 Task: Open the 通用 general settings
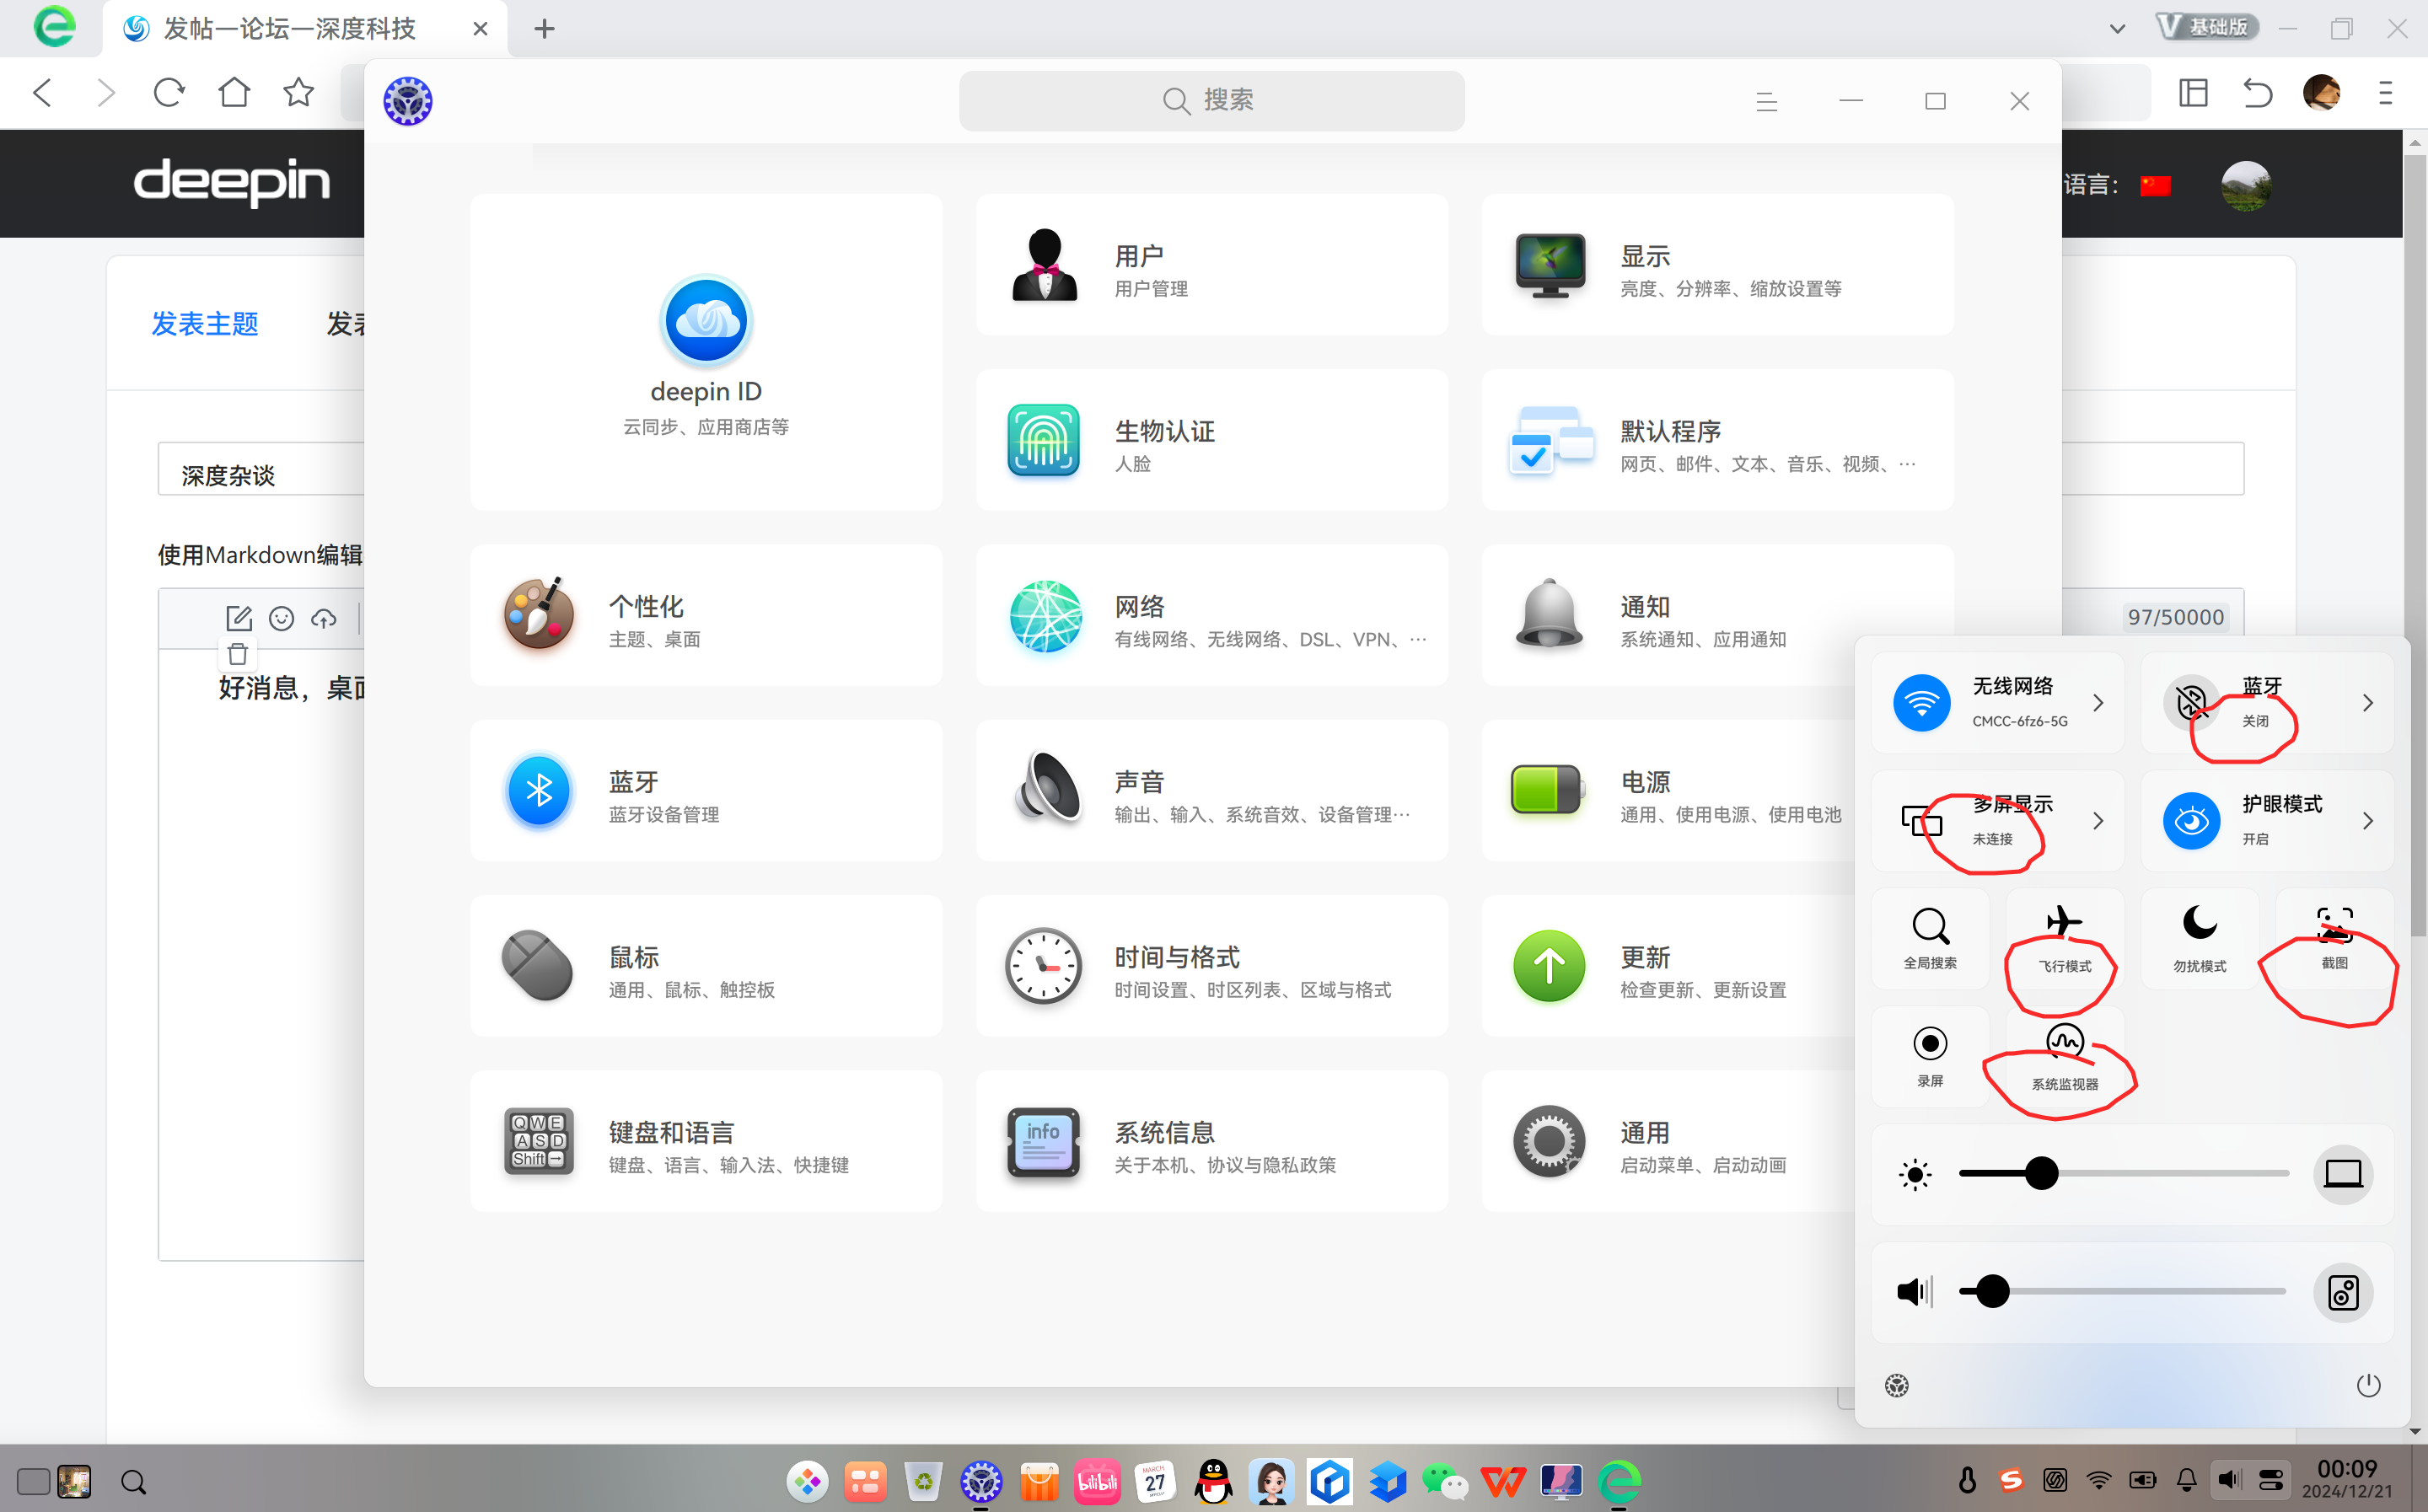click(1667, 1141)
